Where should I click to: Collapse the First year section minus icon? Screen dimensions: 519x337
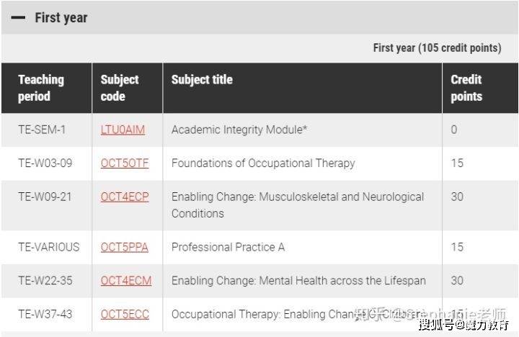click(18, 18)
